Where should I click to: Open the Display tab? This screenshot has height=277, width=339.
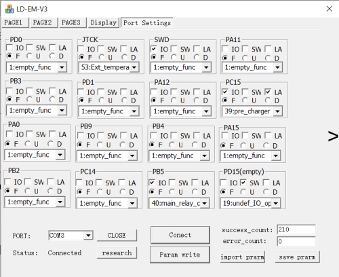click(104, 22)
